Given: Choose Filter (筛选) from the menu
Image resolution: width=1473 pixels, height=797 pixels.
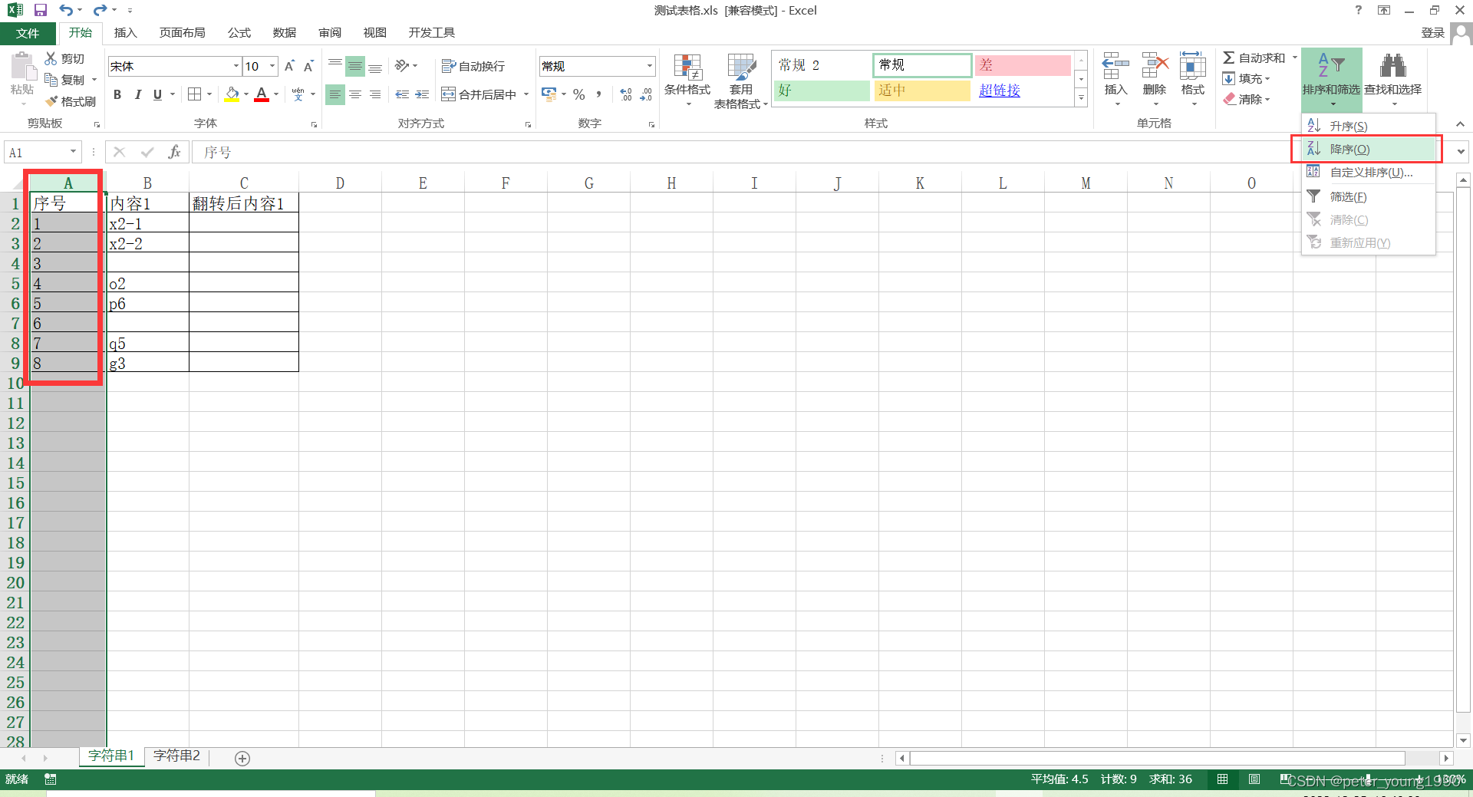Looking at the screenshot, I should coord(1368,196).
